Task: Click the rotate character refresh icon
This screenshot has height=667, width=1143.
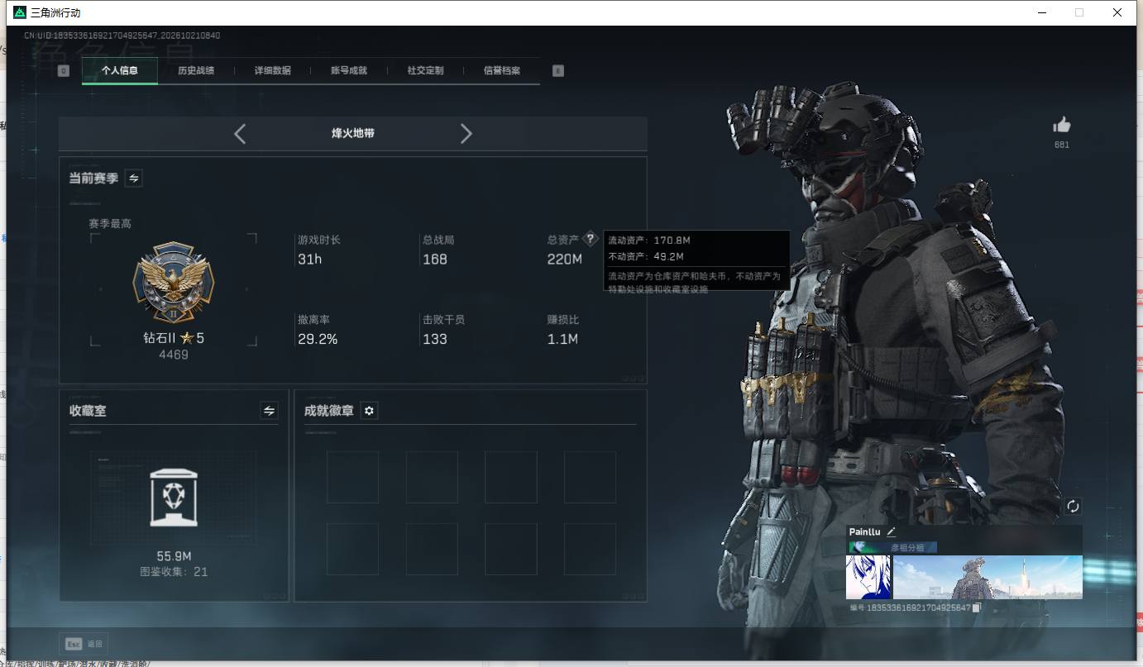Action: click(x=1073, y=507)
